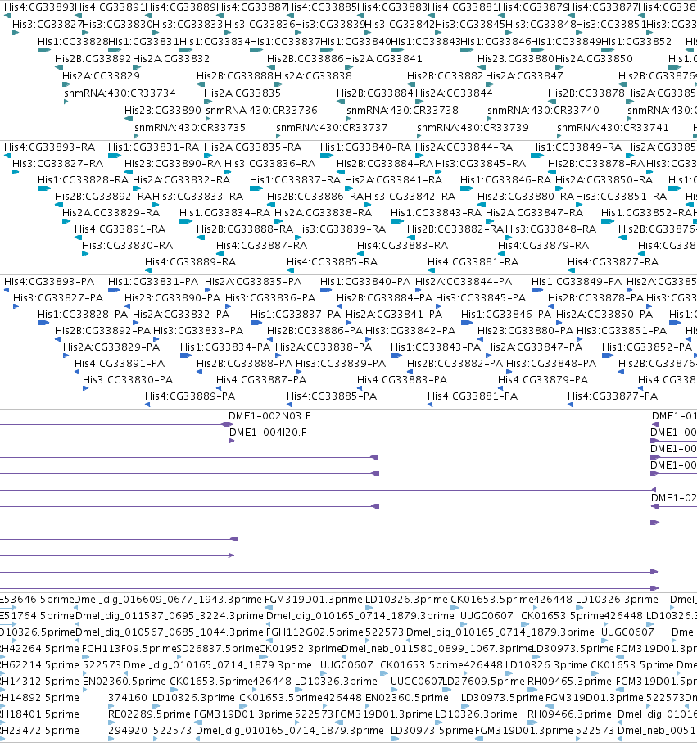
Task: Select the Dmel_neb_011580_0899_1067.3prime EST label
Action: [x=437, y=649]
